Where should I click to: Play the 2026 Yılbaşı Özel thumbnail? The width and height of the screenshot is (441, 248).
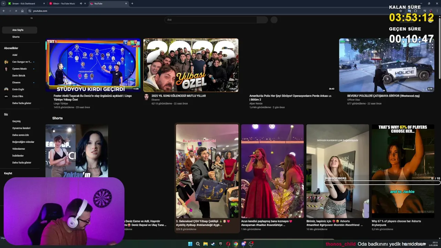[191, 65]
